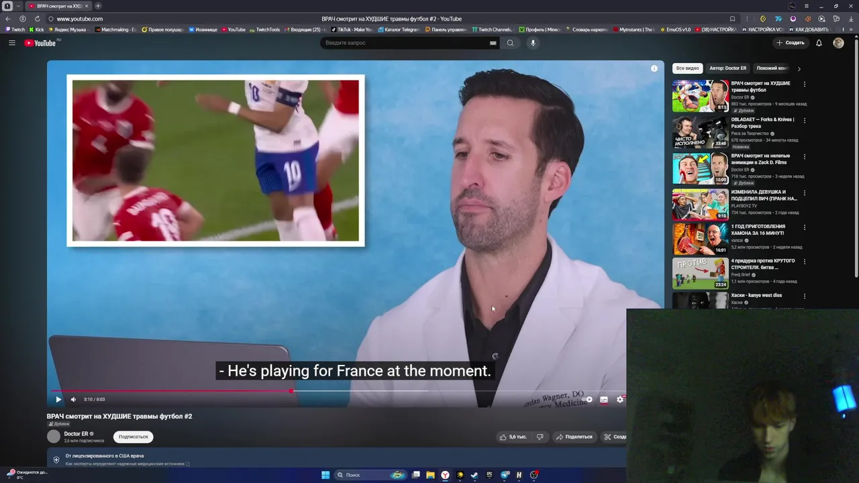This screenshot has height=483, width=859.
Task: Open options for ИЗМЕНИЛА ДЕВУШКА video
Action: 804,193
